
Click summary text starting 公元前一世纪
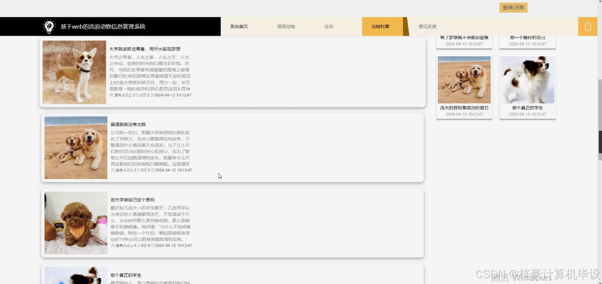point(151,148)
